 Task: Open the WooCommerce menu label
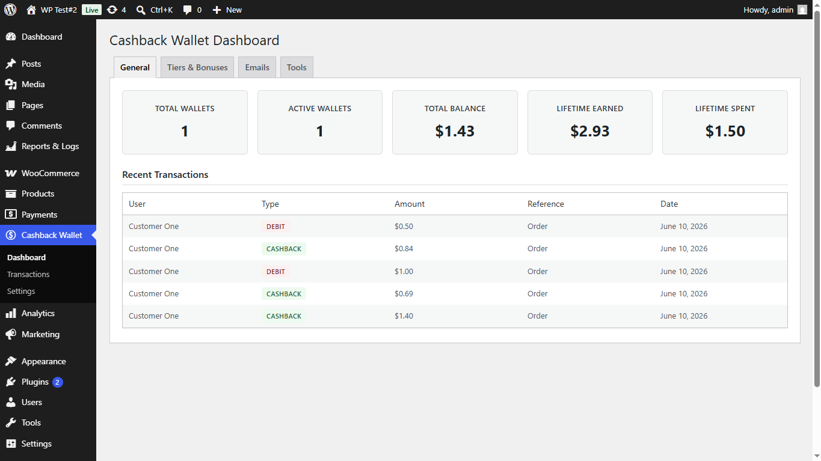click(x=51, y=173)
